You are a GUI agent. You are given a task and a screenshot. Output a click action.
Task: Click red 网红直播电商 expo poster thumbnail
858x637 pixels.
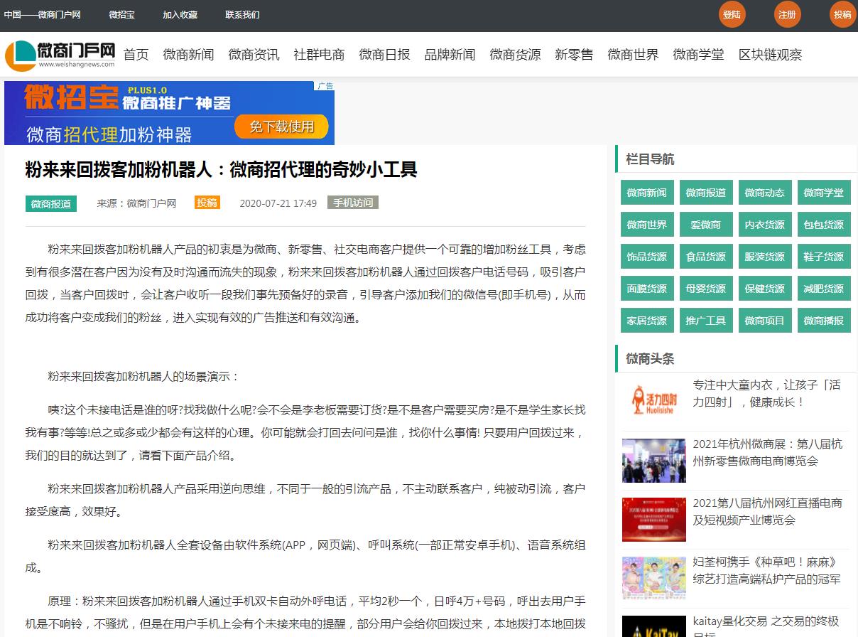[x=654, y=520]
